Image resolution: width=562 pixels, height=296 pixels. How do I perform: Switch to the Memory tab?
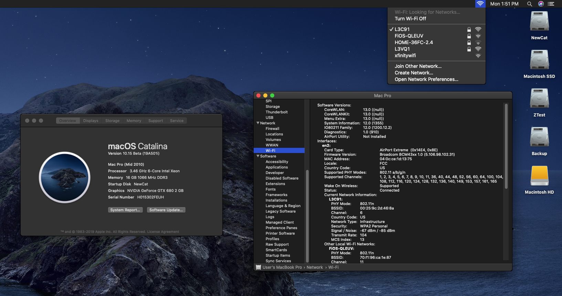pyautogui.click(x=134, y=121)
